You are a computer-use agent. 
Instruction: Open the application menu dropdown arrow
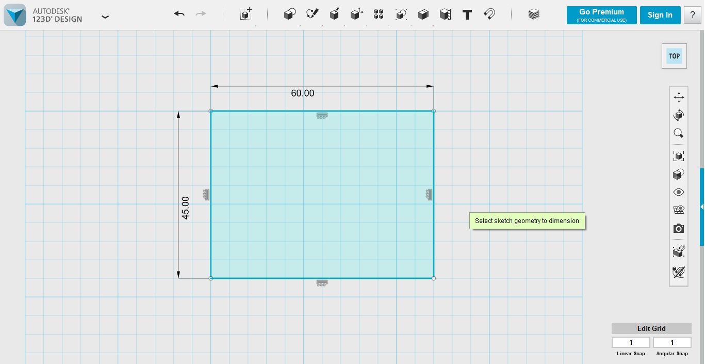[x=105, y=17]
